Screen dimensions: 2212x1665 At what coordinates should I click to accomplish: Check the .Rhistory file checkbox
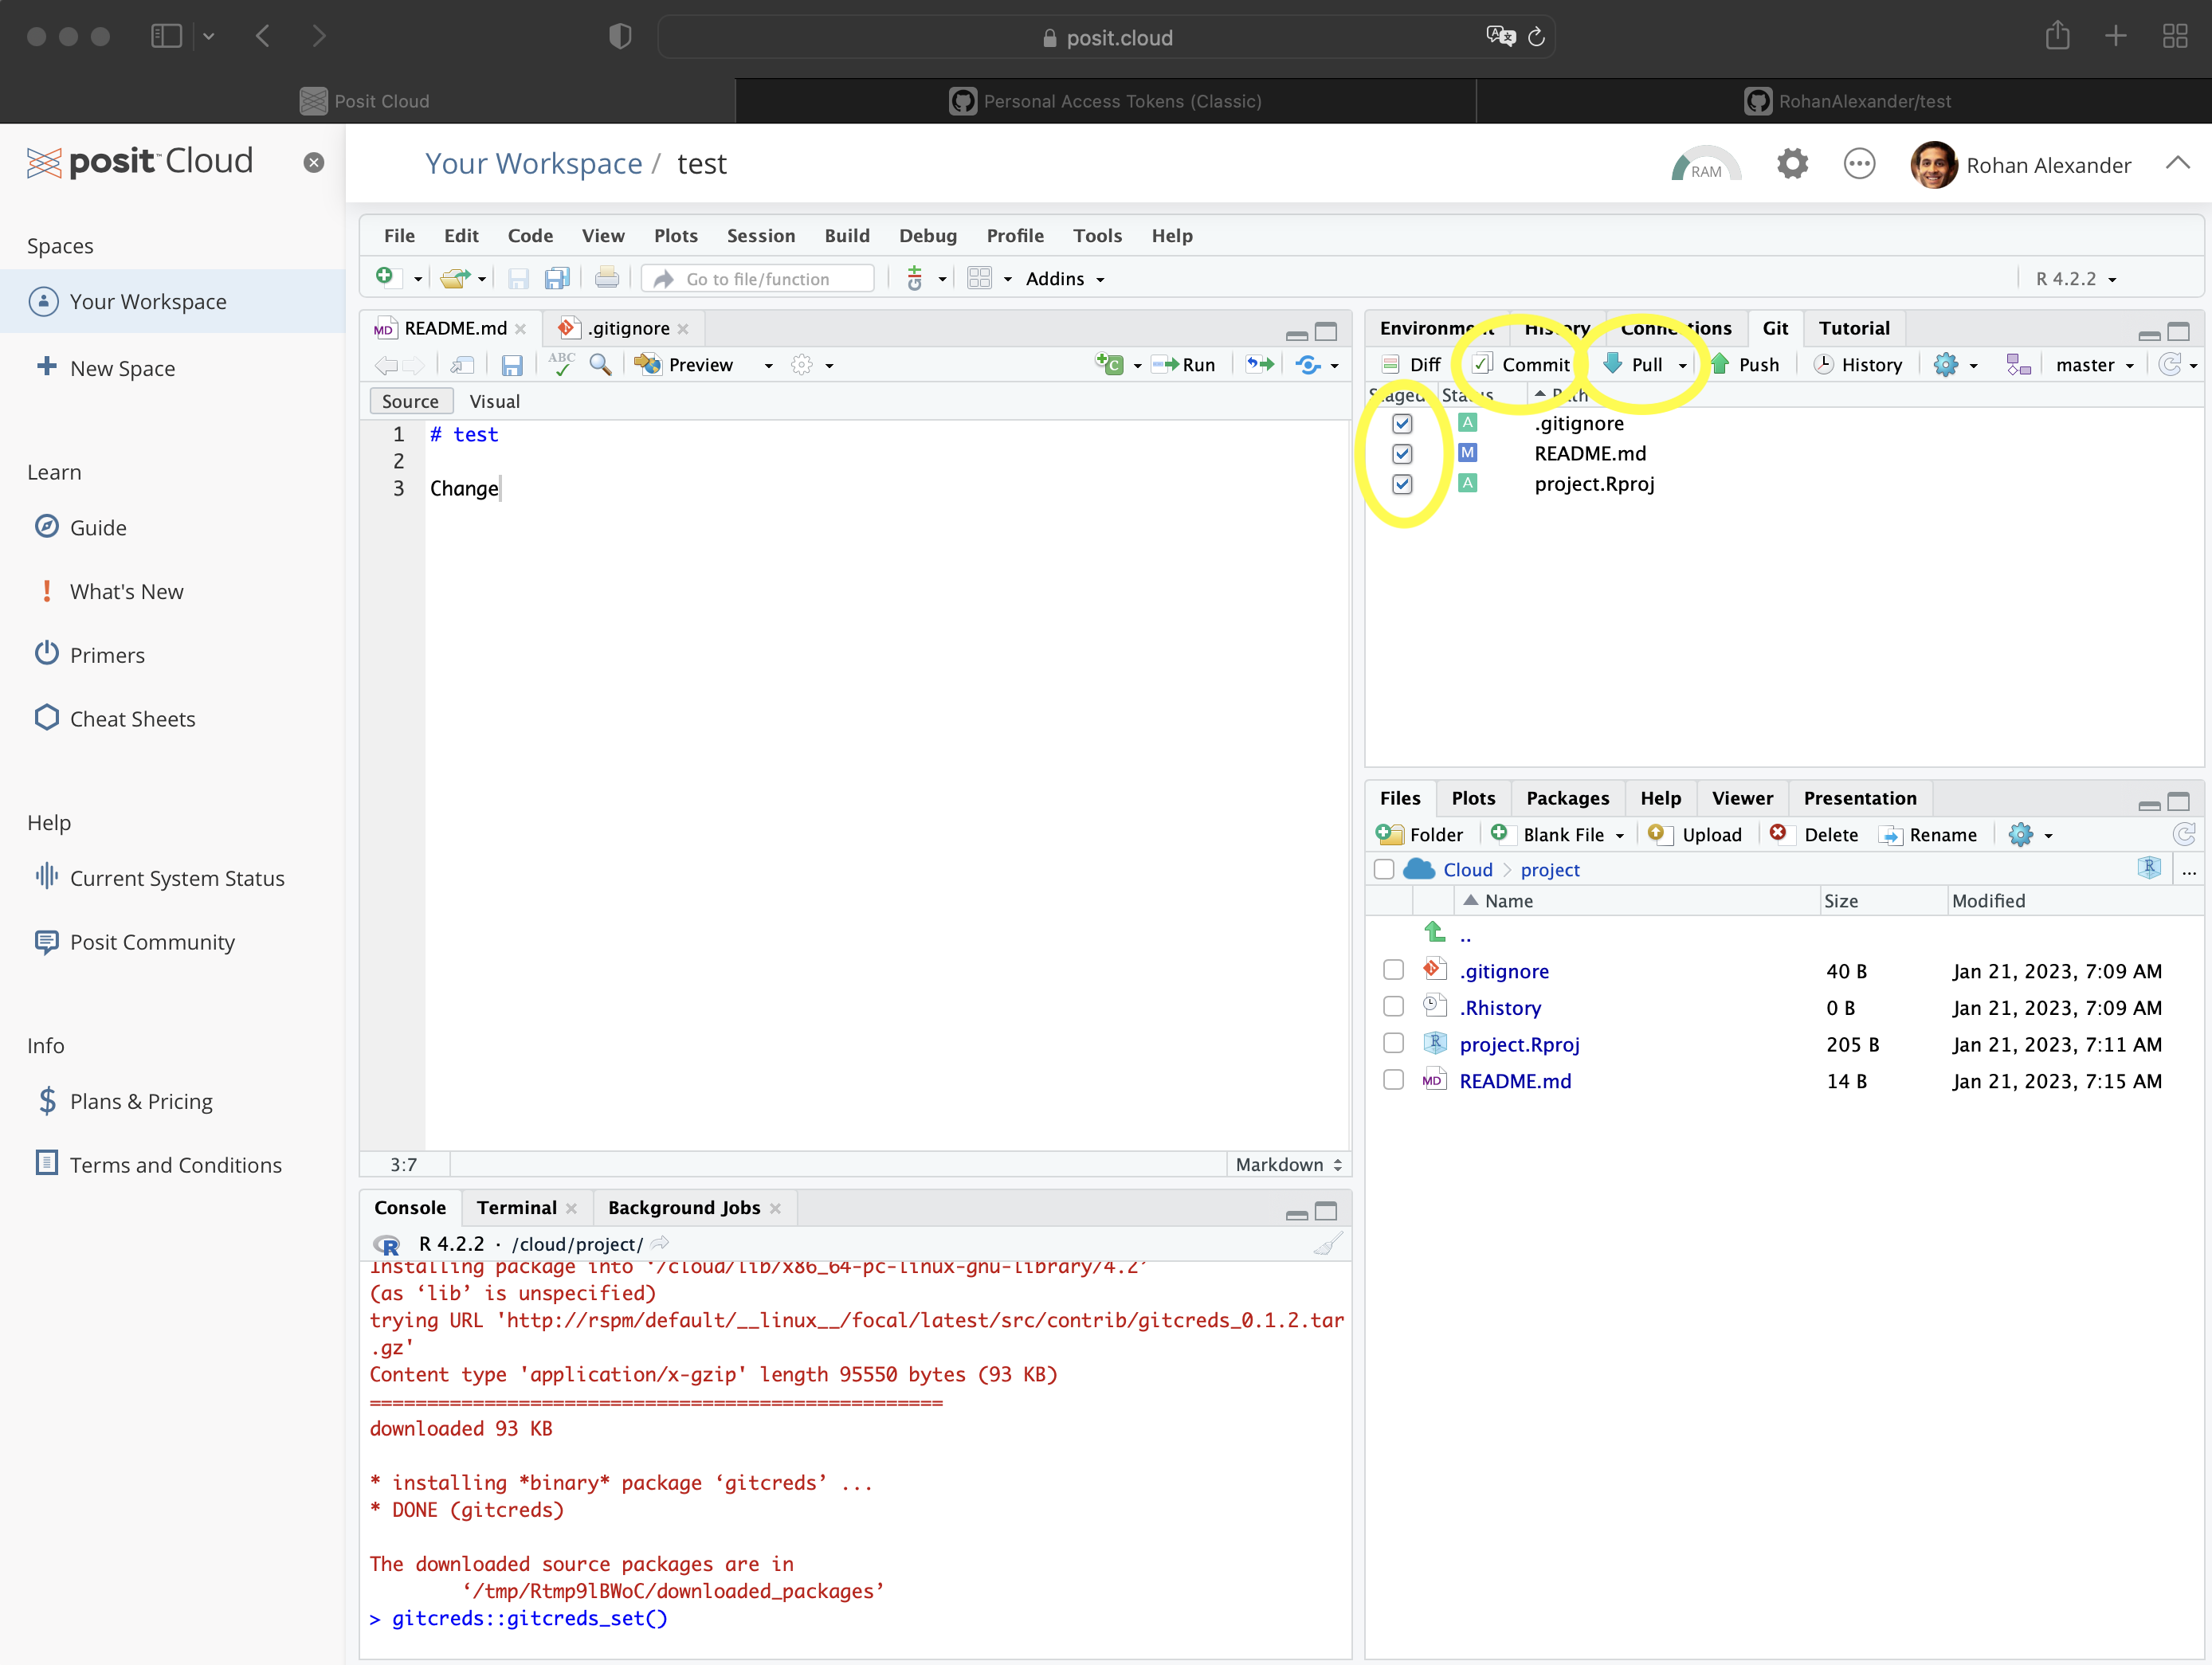click(1393, 1007)
